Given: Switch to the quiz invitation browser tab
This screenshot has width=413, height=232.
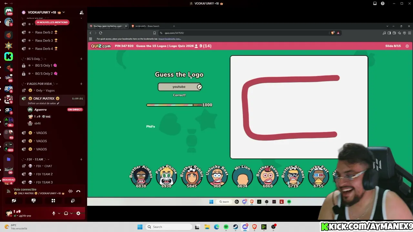Looking at the screenshot, I should [x=108, y=26].
